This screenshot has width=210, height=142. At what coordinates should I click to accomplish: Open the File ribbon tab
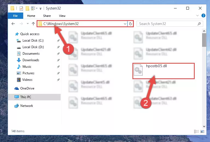click(15, 16)
